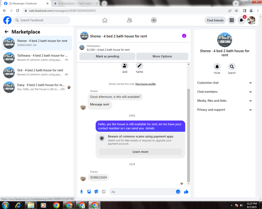Open the TaSheana conversation in the list

37,57
